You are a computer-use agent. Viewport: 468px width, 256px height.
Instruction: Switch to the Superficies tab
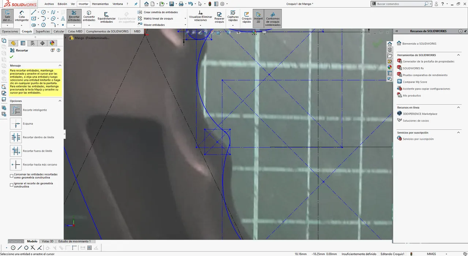point(42,31)
